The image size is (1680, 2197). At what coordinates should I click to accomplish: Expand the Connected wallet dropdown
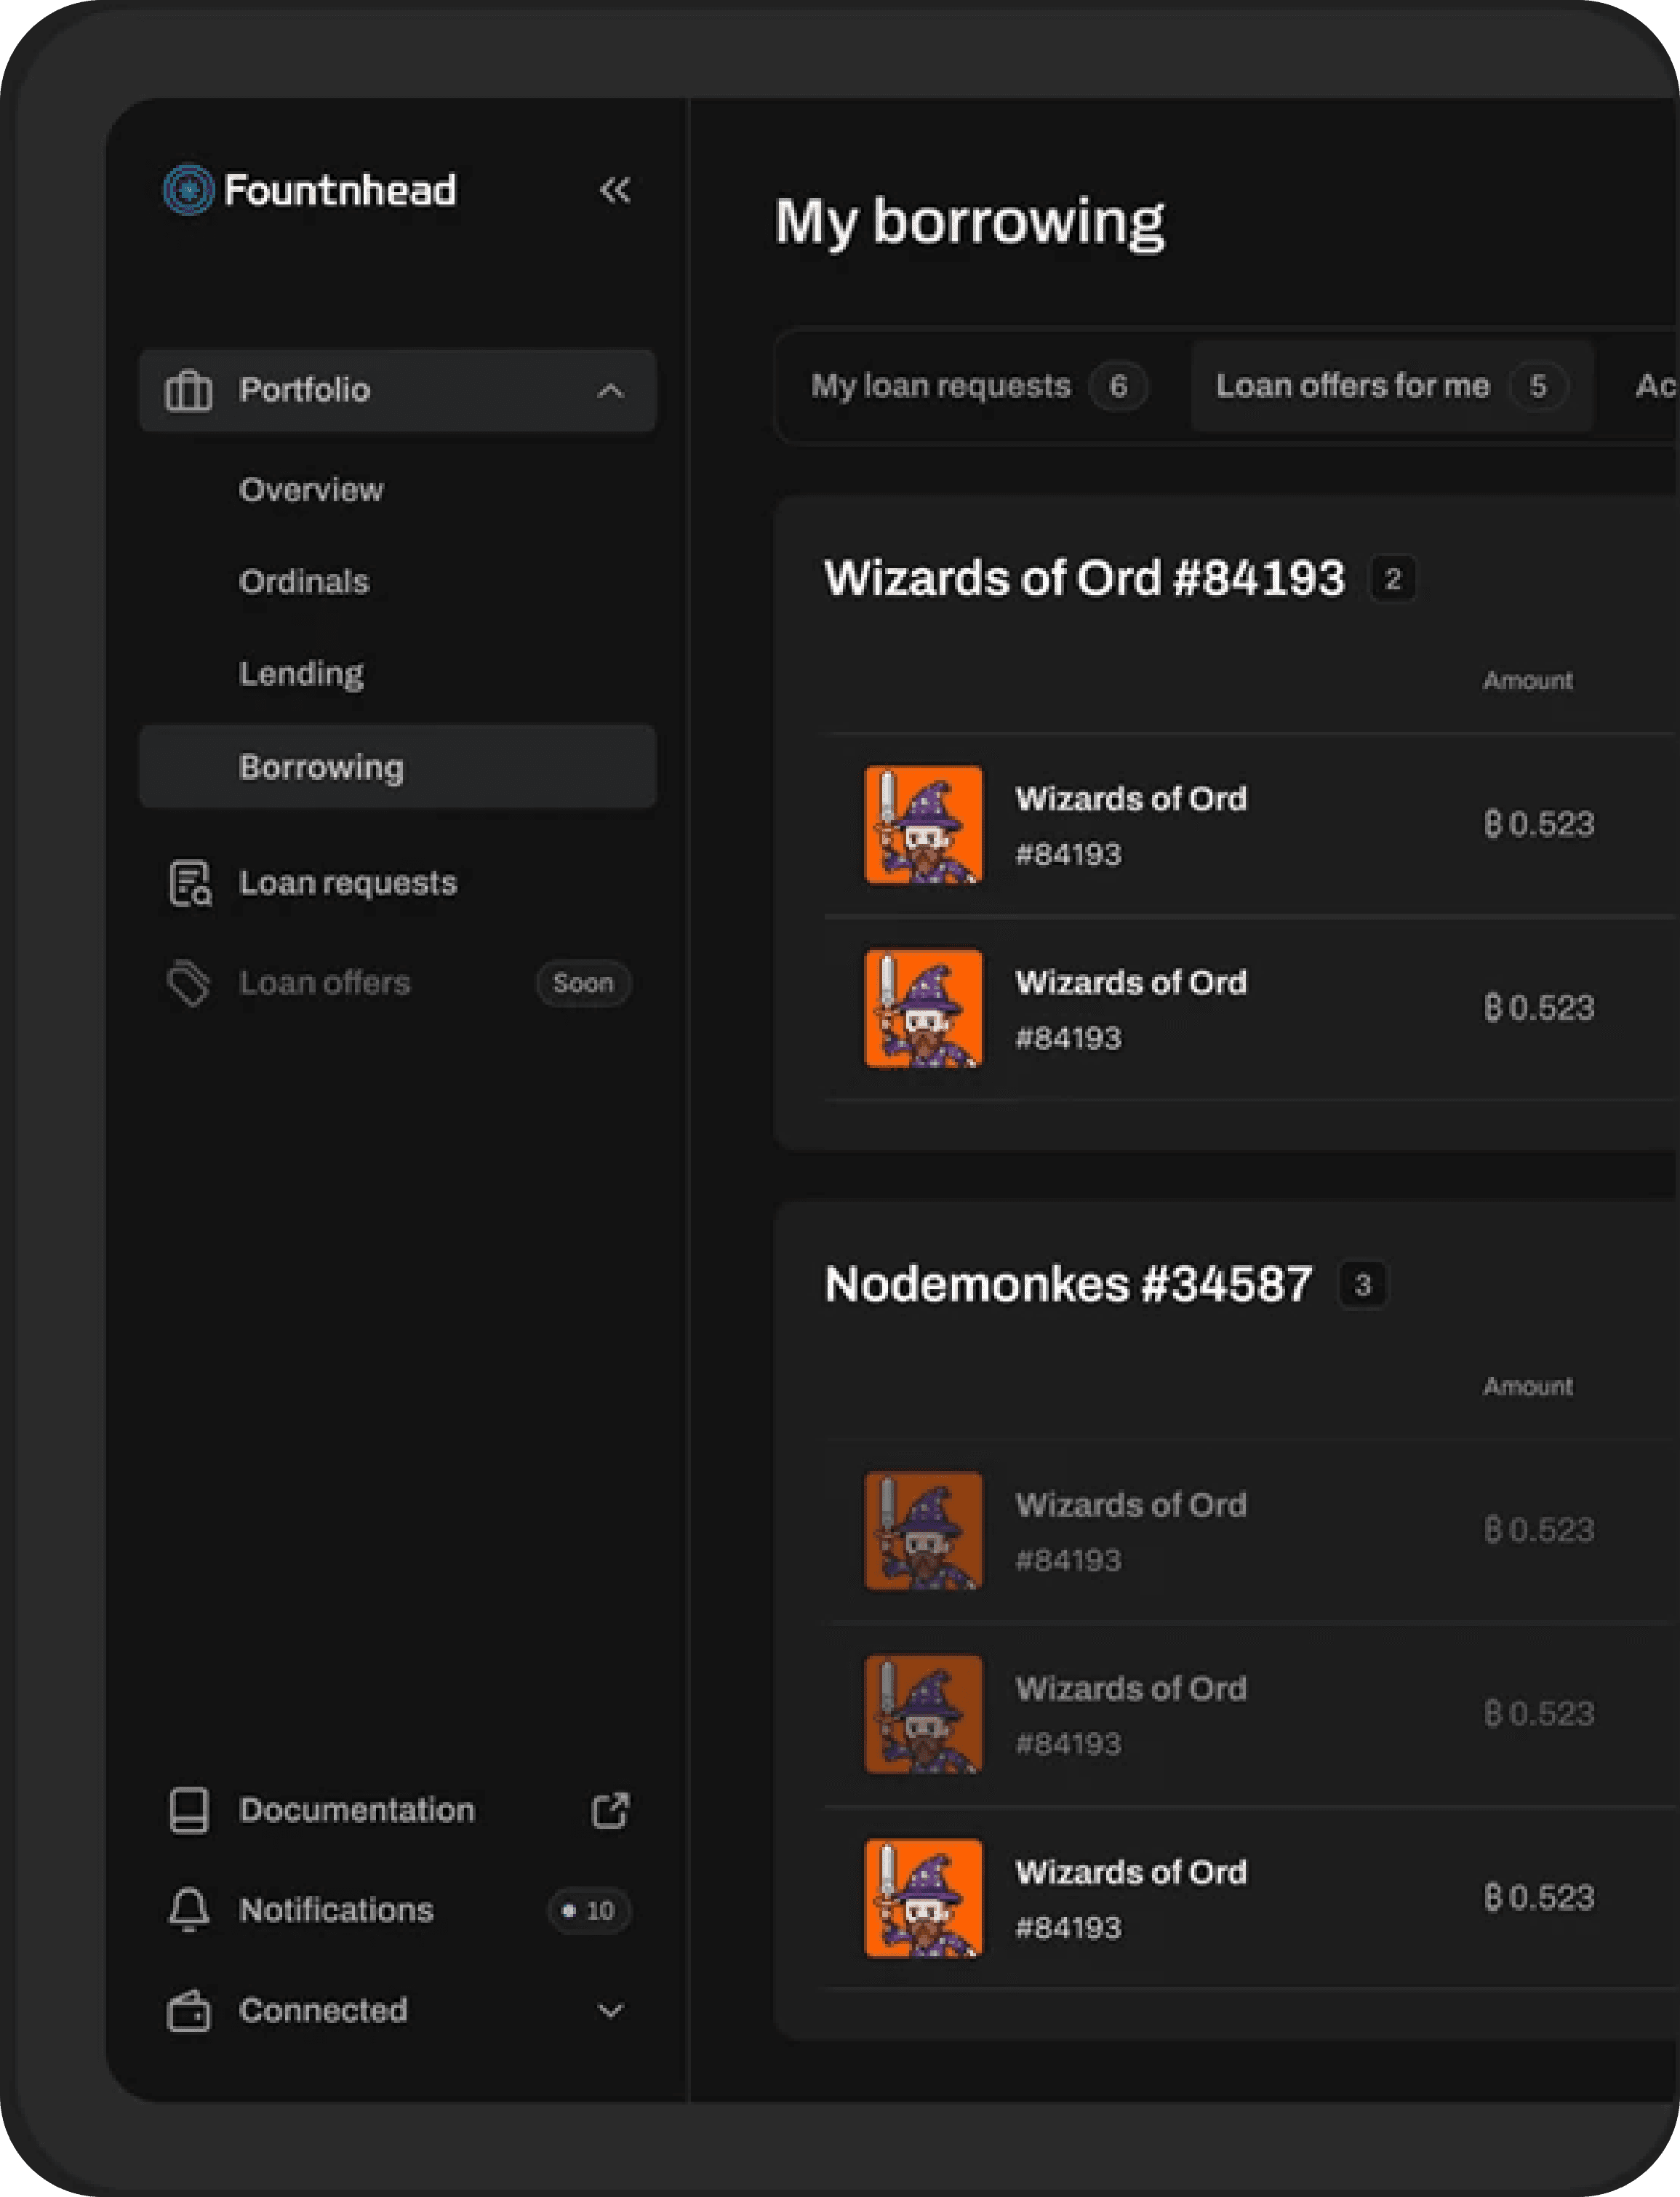click(610, 2011)
